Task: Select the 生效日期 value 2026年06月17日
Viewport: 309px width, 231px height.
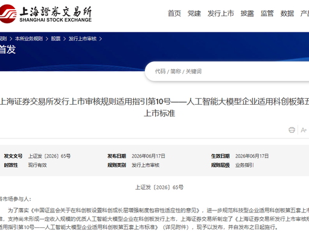Action: (252, 156)
